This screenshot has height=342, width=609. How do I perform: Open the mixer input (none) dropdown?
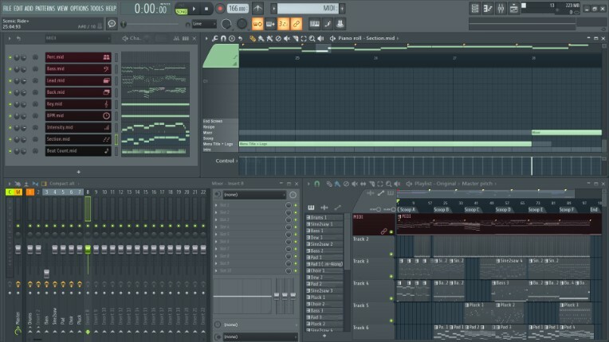pos(254,194)
